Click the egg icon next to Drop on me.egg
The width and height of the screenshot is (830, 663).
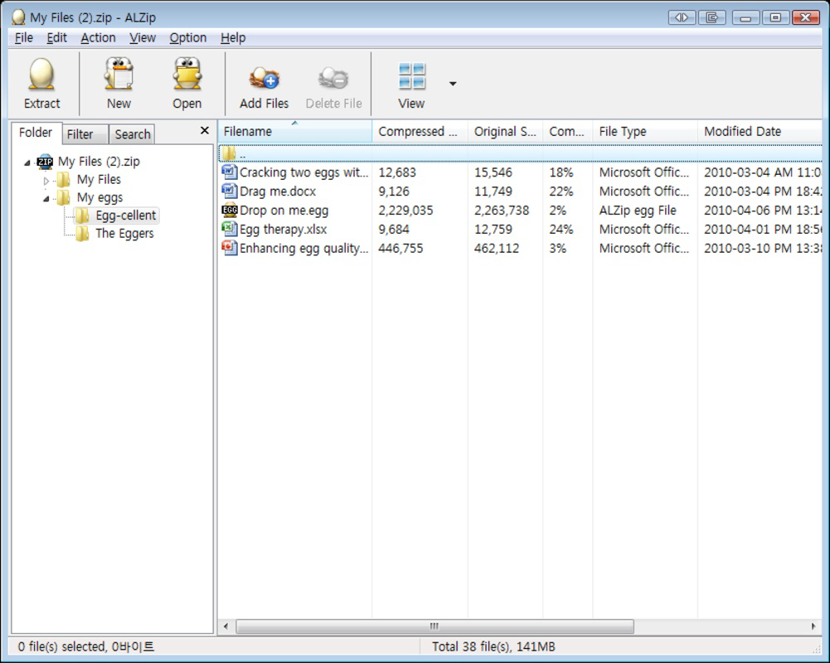(x=231, y=211)
